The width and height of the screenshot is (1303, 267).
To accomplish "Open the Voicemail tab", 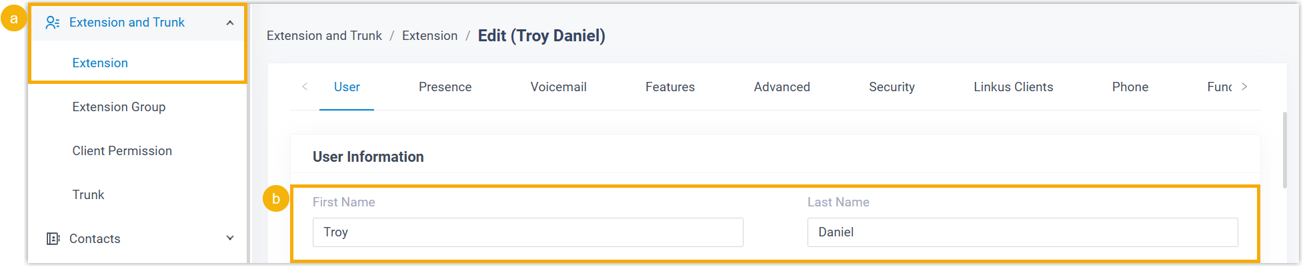I will 558,87.
